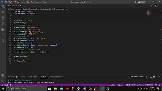The height and width of the screenshot is (91, 162).
Task: Click ApplicationLauncher in breadcrumb path
Action: click(x=45, y=9)
